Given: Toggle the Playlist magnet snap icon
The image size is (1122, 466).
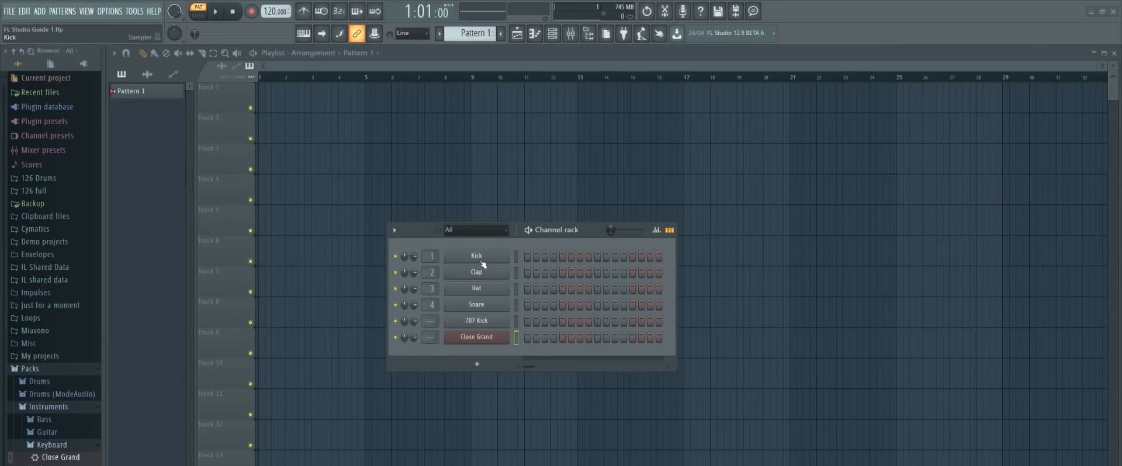Looking at the screenshot, I should [x=126, y=53].
